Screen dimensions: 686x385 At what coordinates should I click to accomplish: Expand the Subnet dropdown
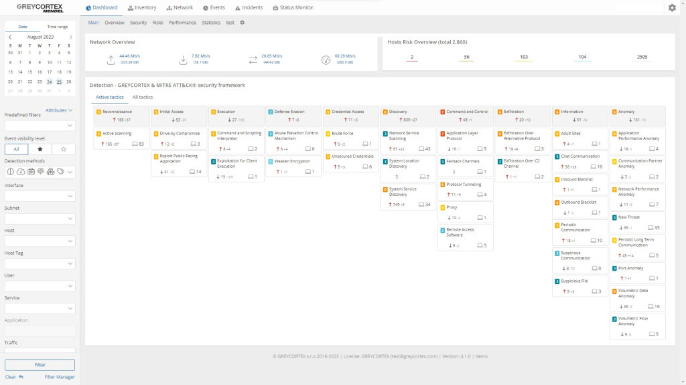pyautogui.click(x=40, y=219)
